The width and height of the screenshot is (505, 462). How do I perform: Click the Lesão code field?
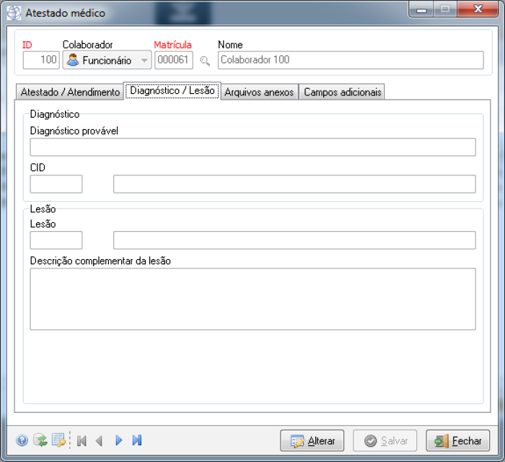tap(56, 240)
